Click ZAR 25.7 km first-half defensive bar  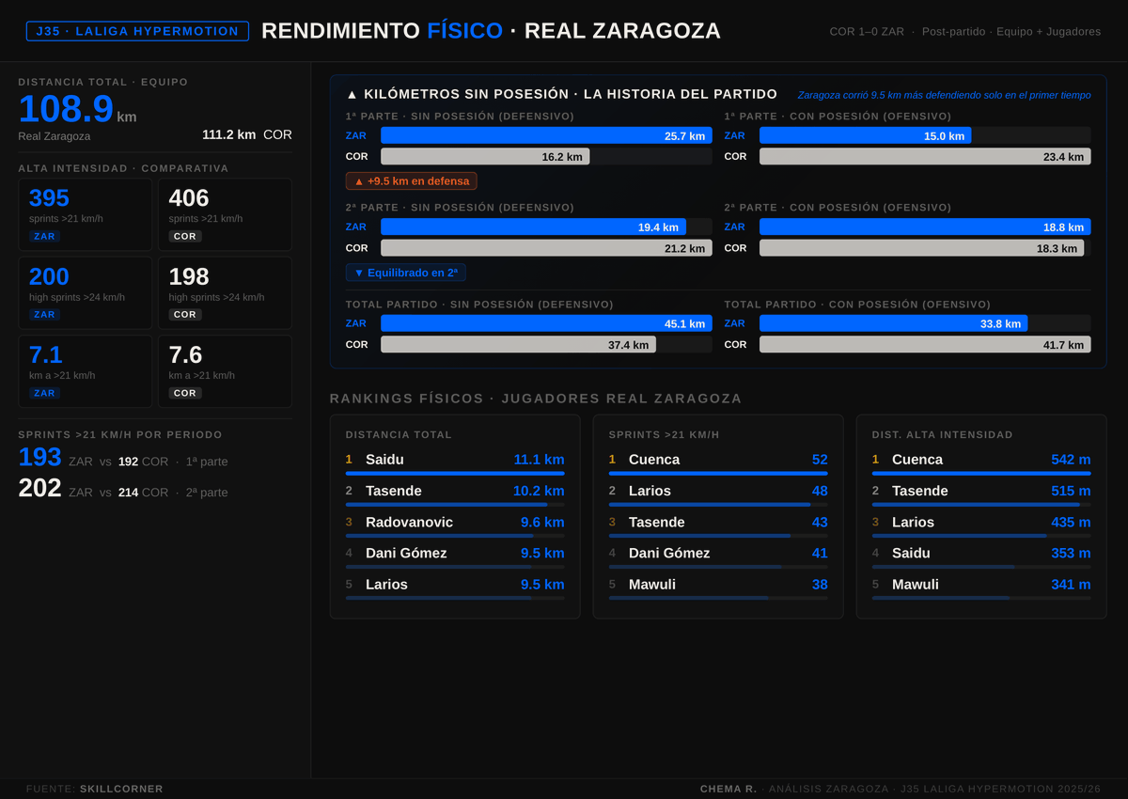(x=546, y=135)
